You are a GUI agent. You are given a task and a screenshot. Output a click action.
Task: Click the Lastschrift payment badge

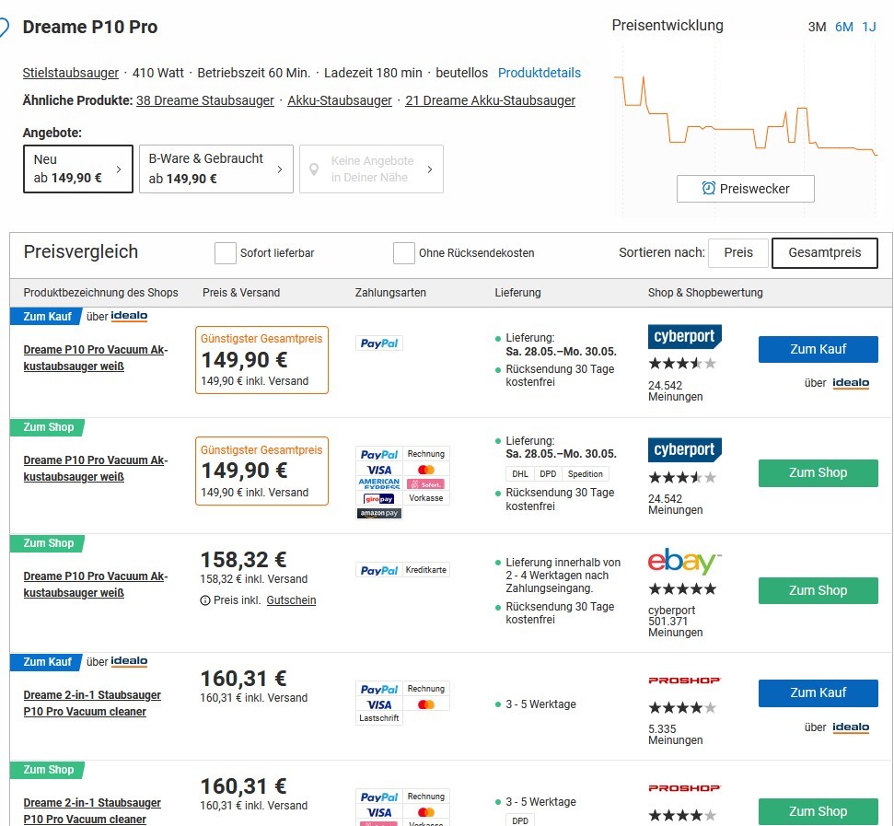[379, 718]
